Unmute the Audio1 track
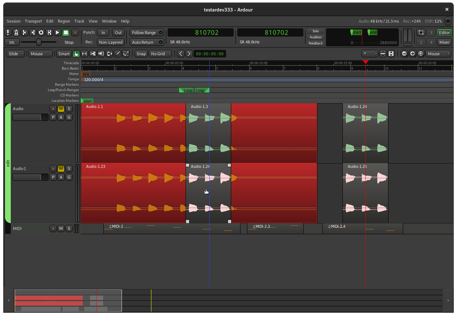457x316 pixels. 61,169
